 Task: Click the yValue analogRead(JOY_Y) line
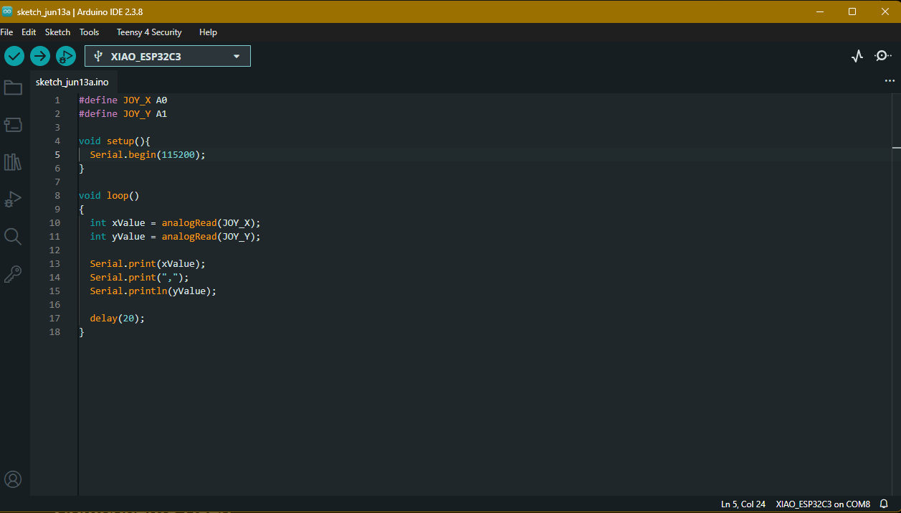point(176,237)
